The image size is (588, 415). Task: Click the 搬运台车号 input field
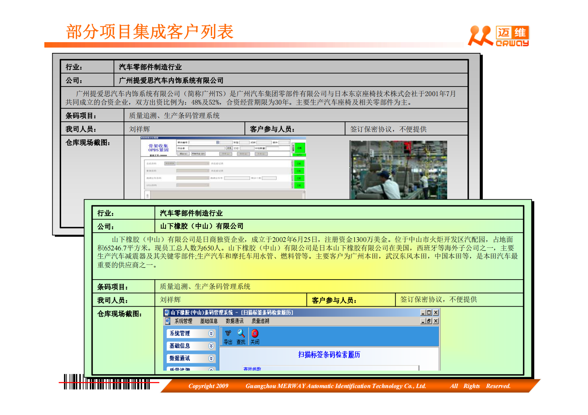coord(237,178)
